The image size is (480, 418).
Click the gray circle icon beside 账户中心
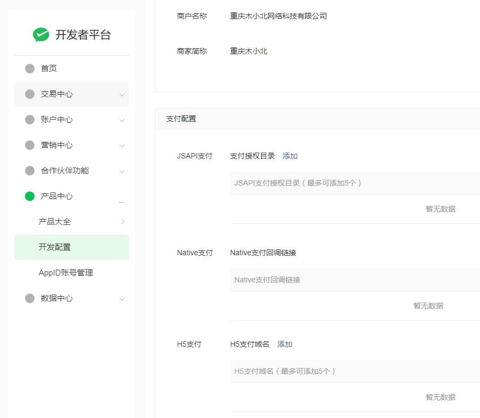(x=30, y=120)
